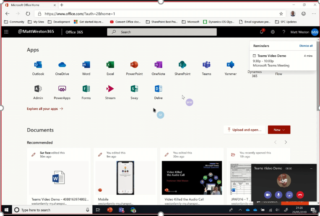The image size is (320, 216).
Task: Open the notifications bell
Action: click(x=261, y=32)
